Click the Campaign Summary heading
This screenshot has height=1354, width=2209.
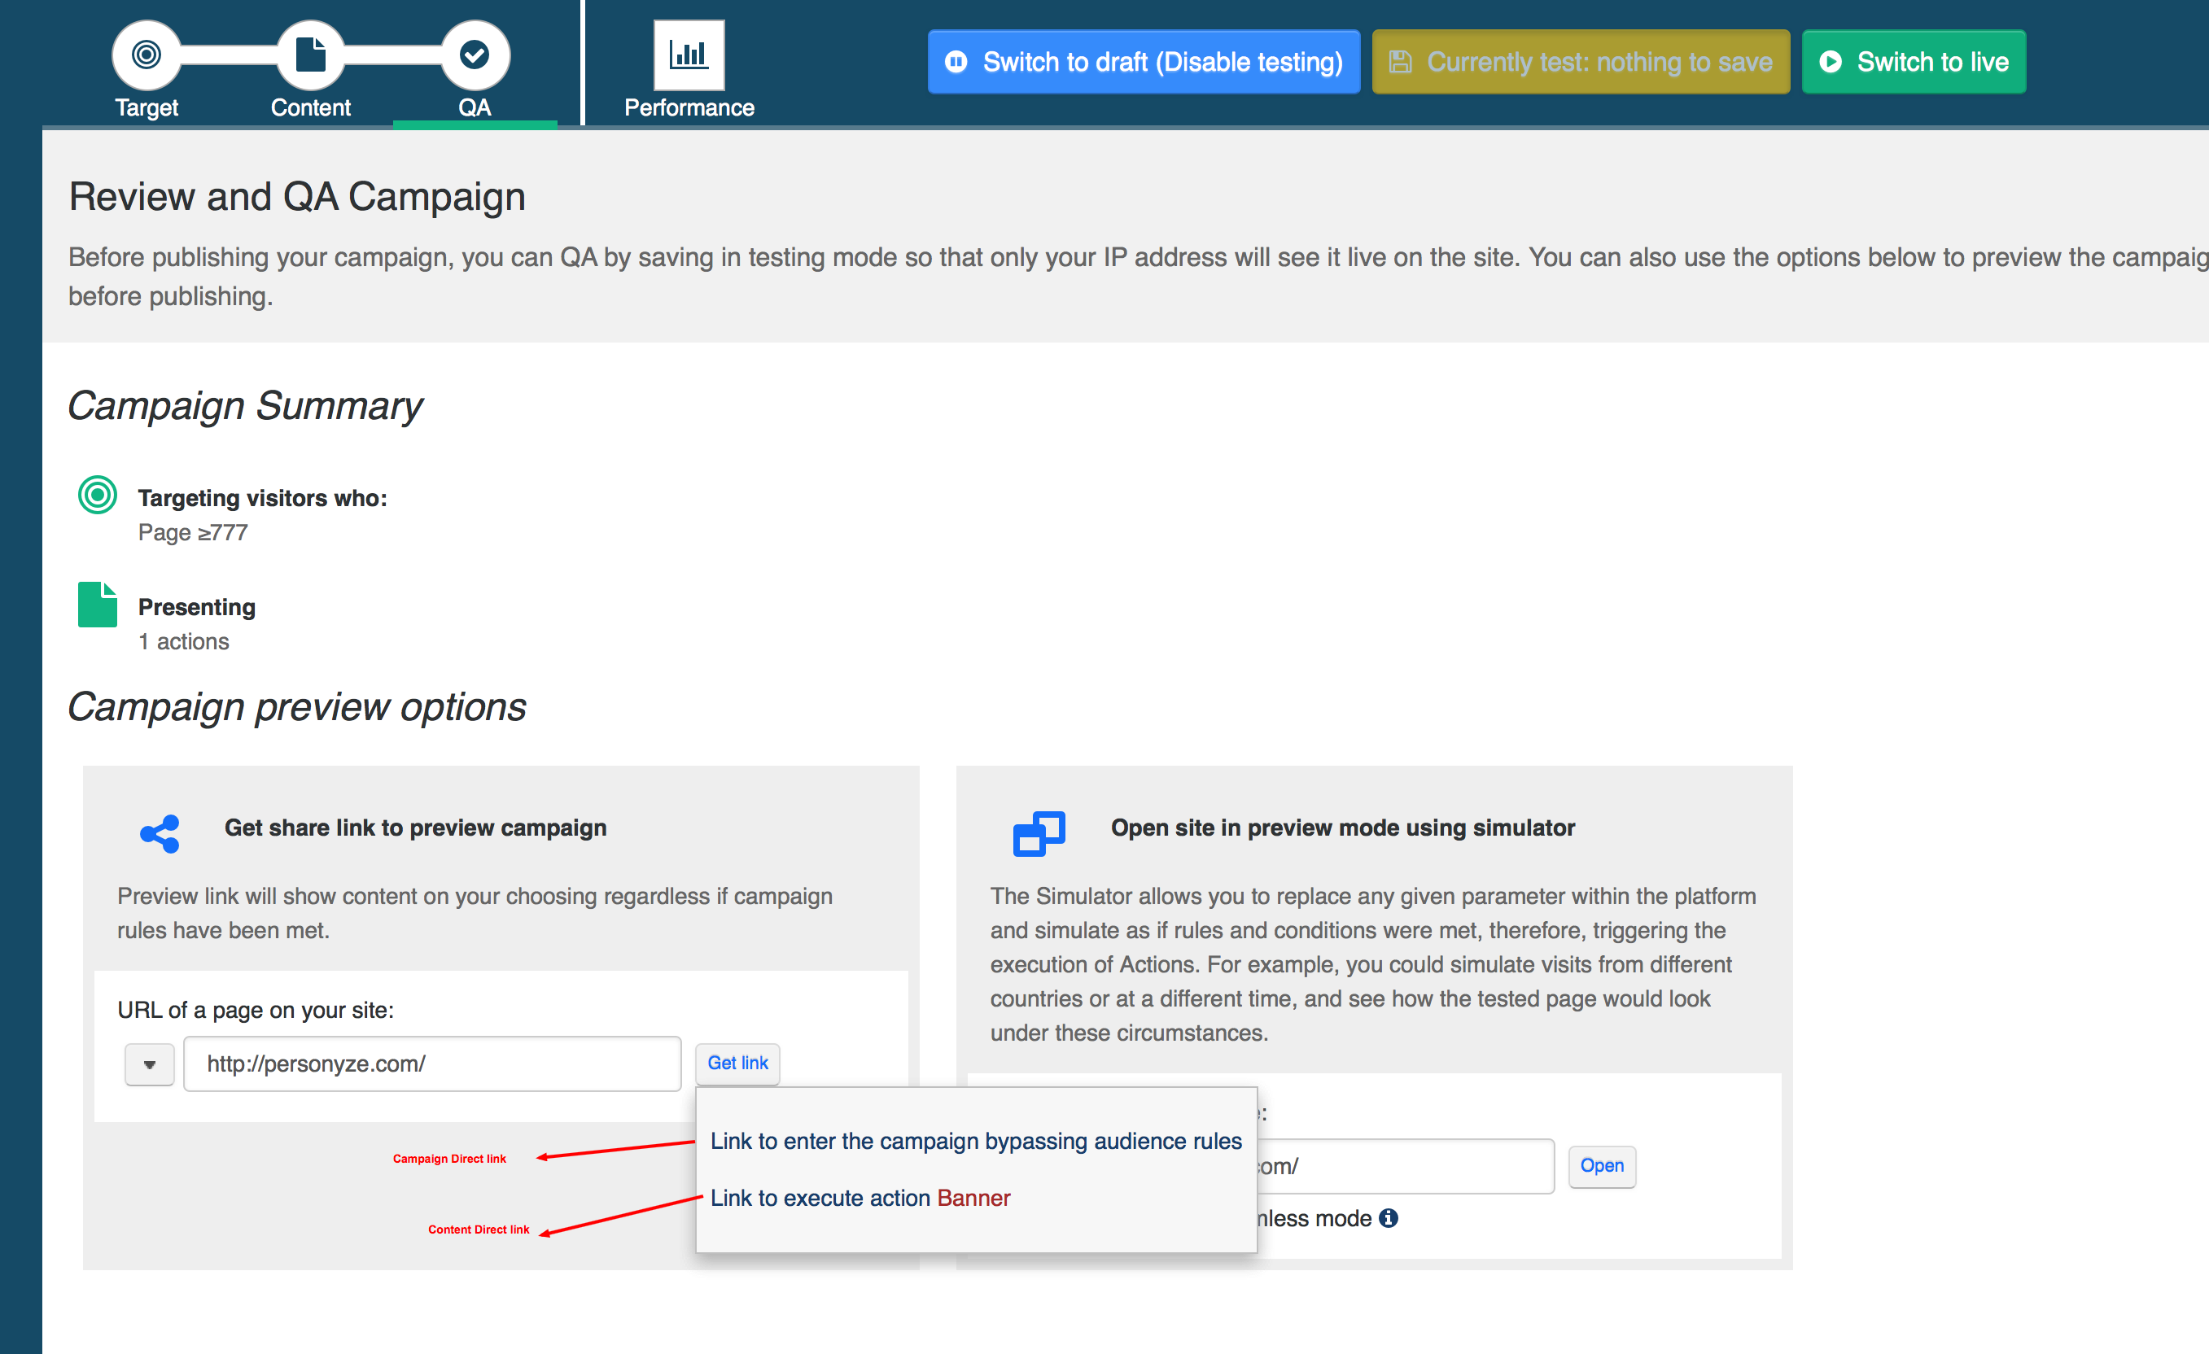[245, 406]
